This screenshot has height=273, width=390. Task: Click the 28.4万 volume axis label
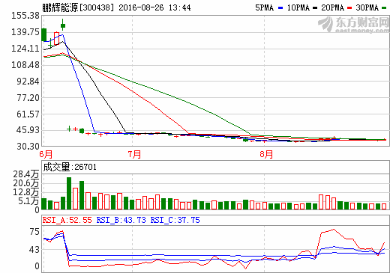click(26, 174)
